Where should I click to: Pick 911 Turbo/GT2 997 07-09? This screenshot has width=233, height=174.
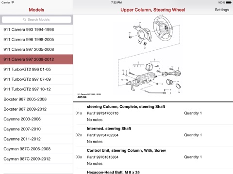click(36, 79)
